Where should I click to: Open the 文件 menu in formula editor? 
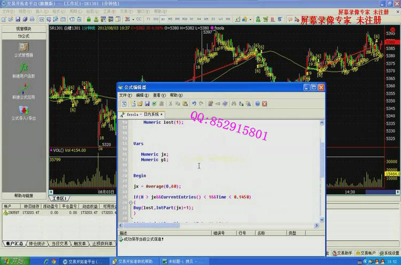(126, 95)
